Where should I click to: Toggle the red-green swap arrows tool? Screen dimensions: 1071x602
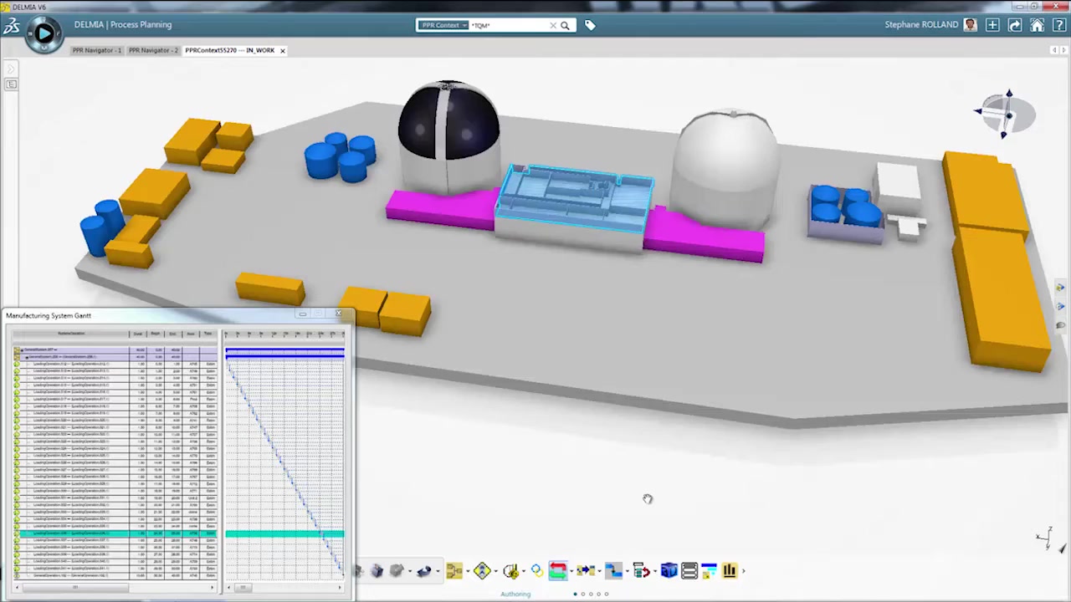tap(558, 571)
